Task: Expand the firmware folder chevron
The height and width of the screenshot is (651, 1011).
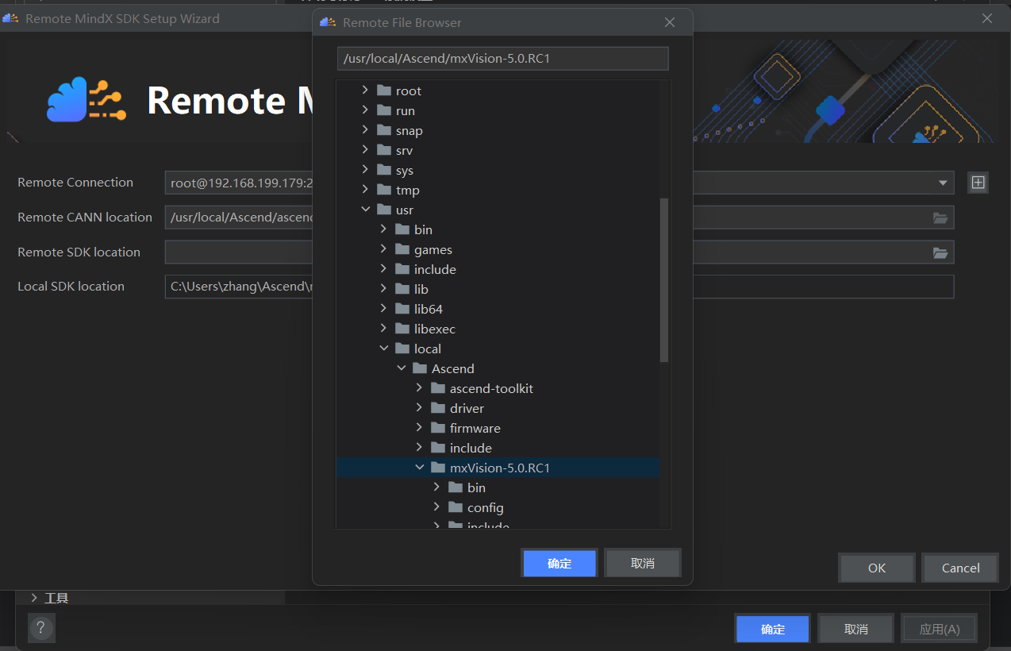Action: [419, 428]
